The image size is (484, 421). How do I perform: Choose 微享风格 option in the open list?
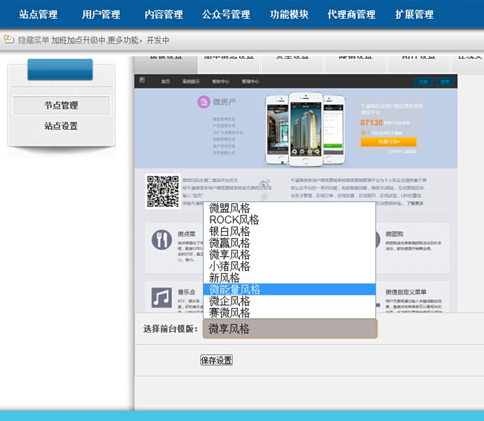289,255
